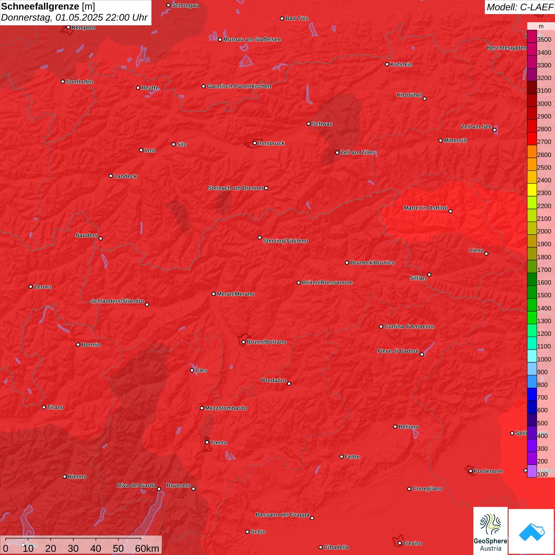Click the 'Mezzolombardo' map label
The width and height of the screenshot is (555, 555).
[226, 408]
